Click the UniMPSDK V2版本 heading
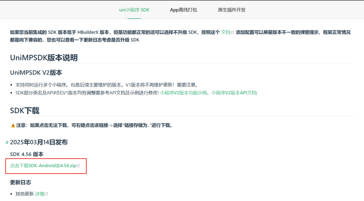The height and width of the screenshot is (201, 364). (36, 73)
